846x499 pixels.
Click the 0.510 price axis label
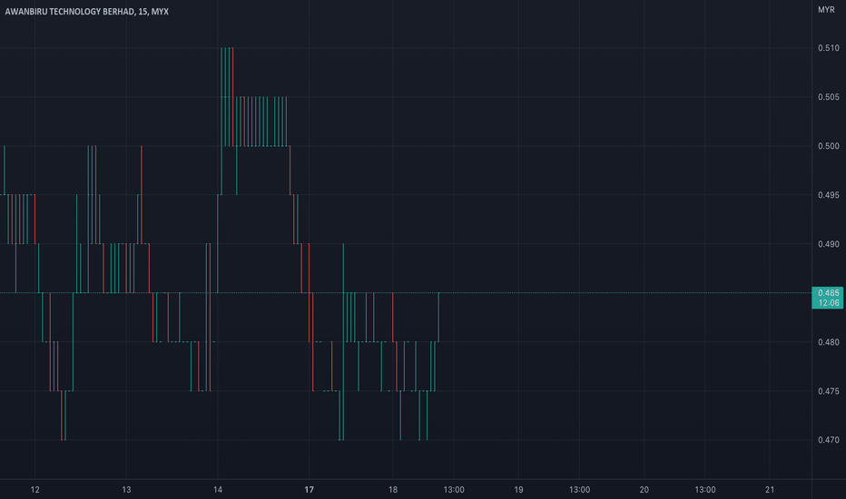point(828,48)
